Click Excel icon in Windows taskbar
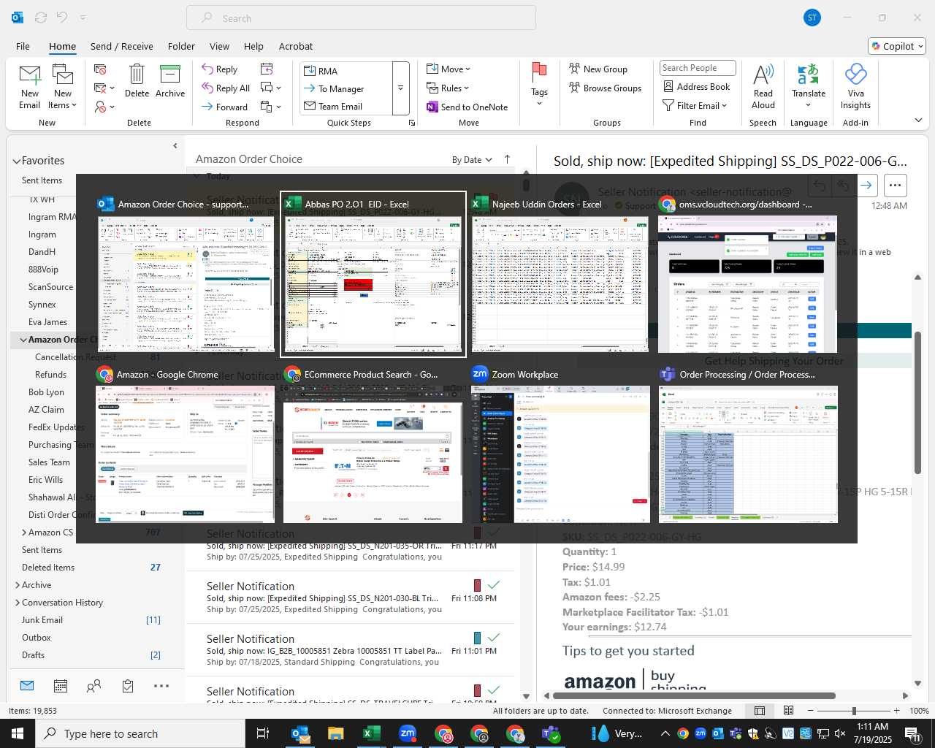This screenshot has height=748, width=935. 371,733
